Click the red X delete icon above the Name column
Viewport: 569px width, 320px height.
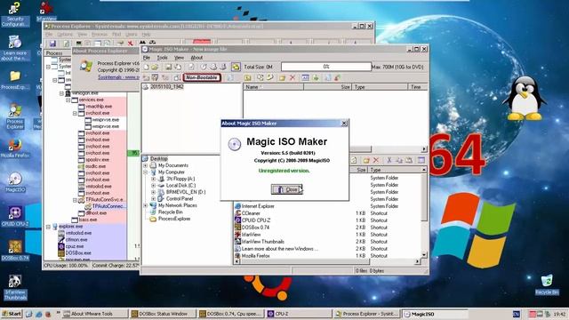293,77
